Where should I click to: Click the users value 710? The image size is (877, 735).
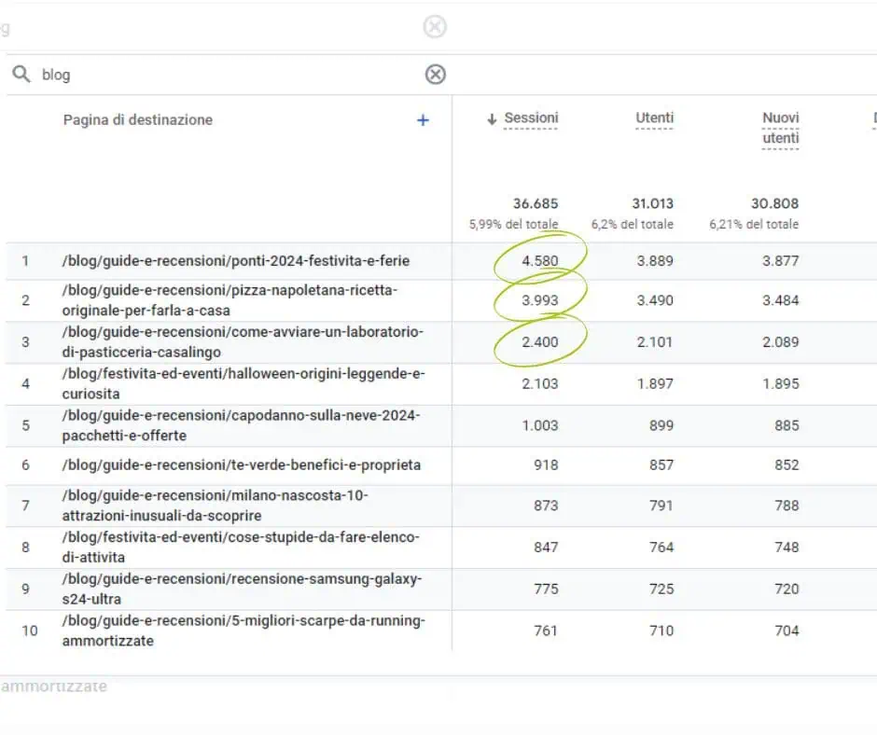click(661, 631)
